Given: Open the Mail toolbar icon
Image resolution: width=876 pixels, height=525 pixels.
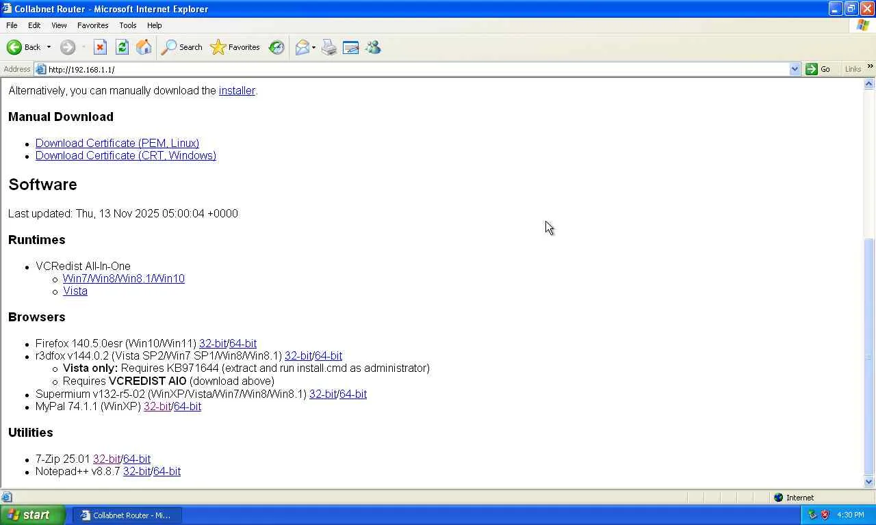Looking at the screenshot, I should [302, 47].
